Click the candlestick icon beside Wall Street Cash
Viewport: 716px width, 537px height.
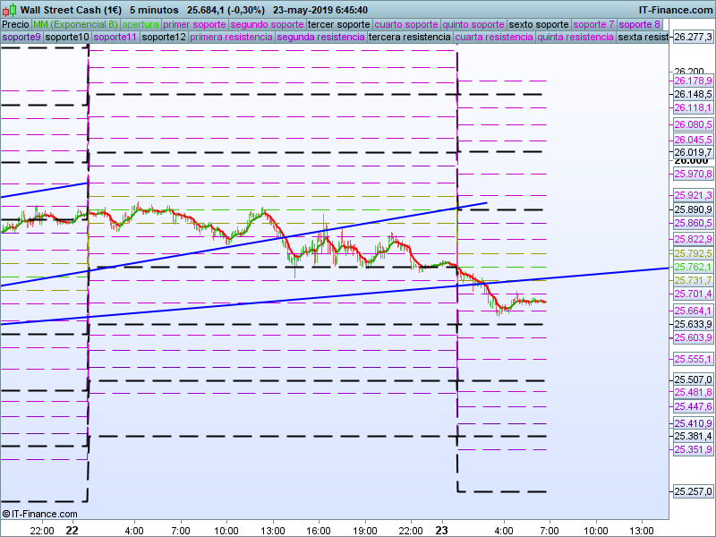point(10,10)
